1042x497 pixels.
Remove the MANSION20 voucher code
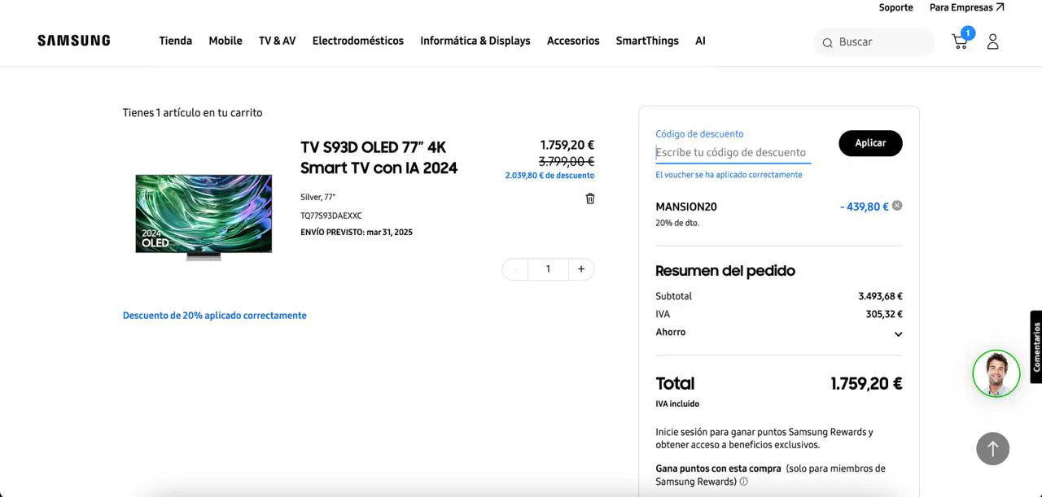(897, 206)
